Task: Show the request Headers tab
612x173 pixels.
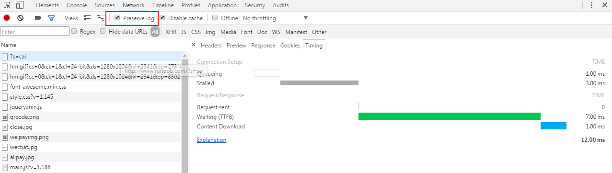Action: tap(211, 46)
